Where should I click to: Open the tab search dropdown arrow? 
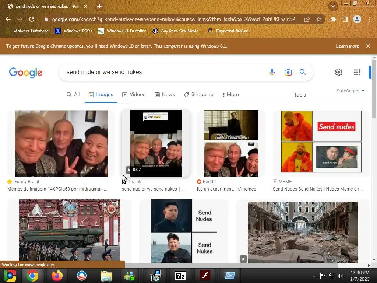tap(333, 6)
